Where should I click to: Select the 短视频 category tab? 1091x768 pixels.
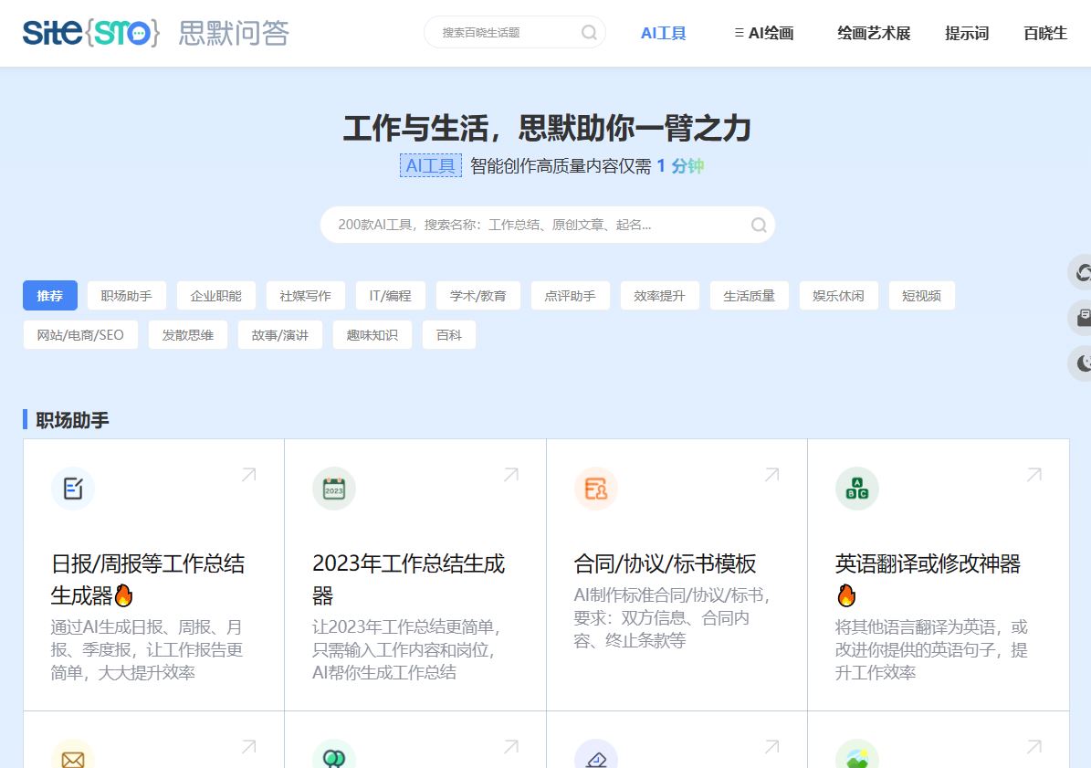coord(922,296)
